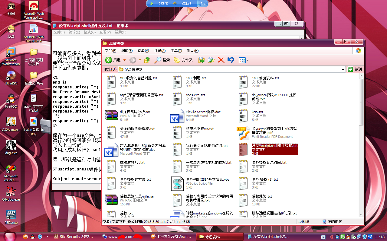Viewport: 387px width, 241px height.
Task: Switch to 没有Wscript.shell组... Notepad taskbar button
Action: tap(268, 237)
